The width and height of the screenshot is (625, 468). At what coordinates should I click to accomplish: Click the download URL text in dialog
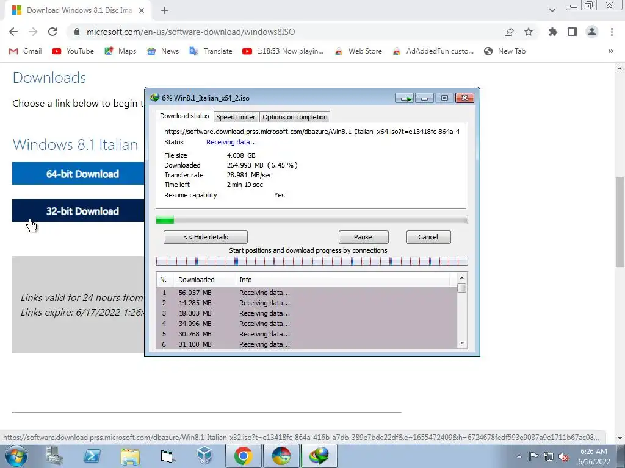click(x=312, y=132)
